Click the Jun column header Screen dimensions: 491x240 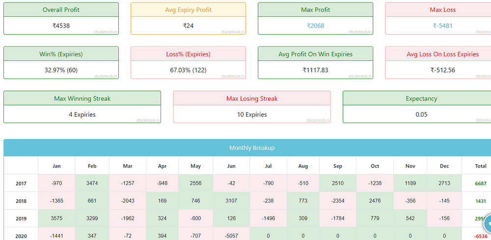click(x=231, y=166)
